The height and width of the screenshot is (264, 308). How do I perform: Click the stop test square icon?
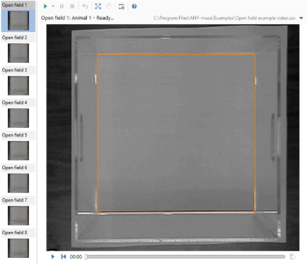[72, 6]
